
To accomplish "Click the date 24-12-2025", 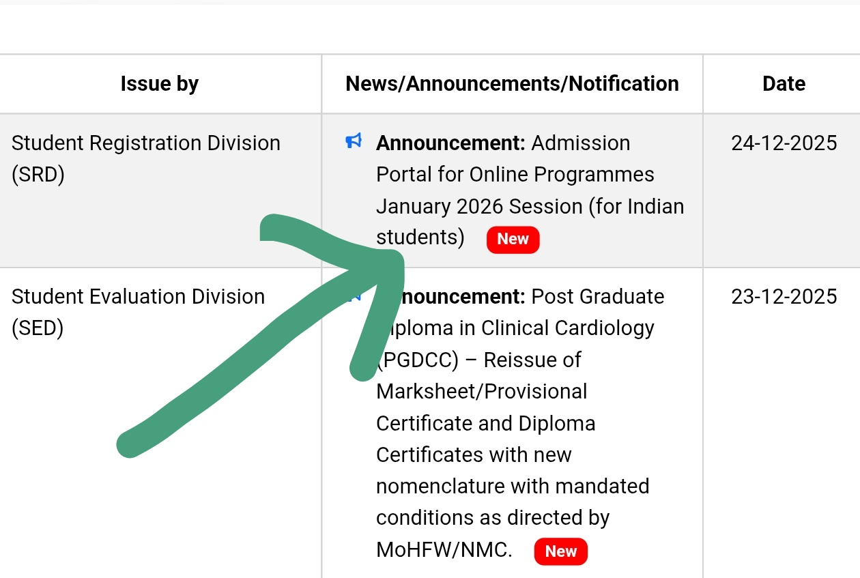I will click(x=784, y=143).
